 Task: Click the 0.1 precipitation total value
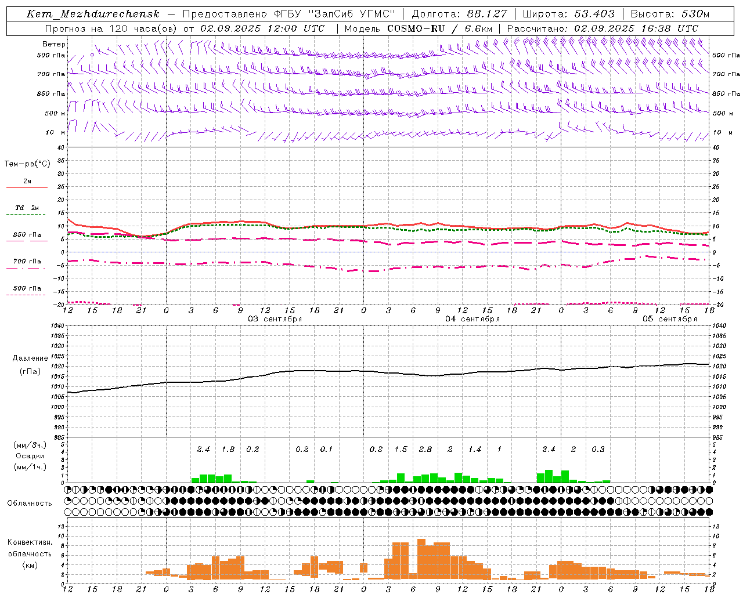point(327,449)
